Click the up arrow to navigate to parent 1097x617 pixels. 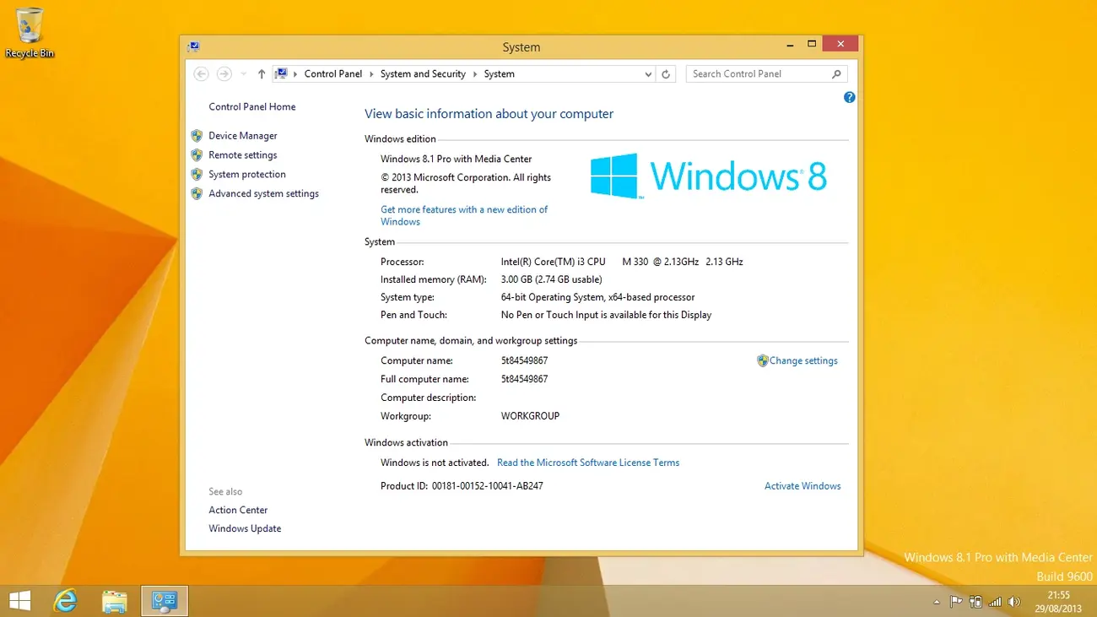(261, 73)
